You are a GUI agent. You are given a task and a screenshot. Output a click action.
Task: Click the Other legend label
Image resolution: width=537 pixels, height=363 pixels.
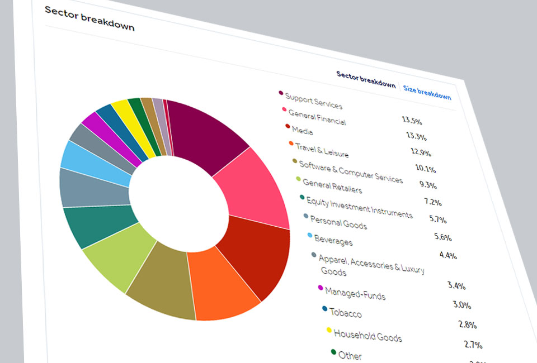(350, 356)
